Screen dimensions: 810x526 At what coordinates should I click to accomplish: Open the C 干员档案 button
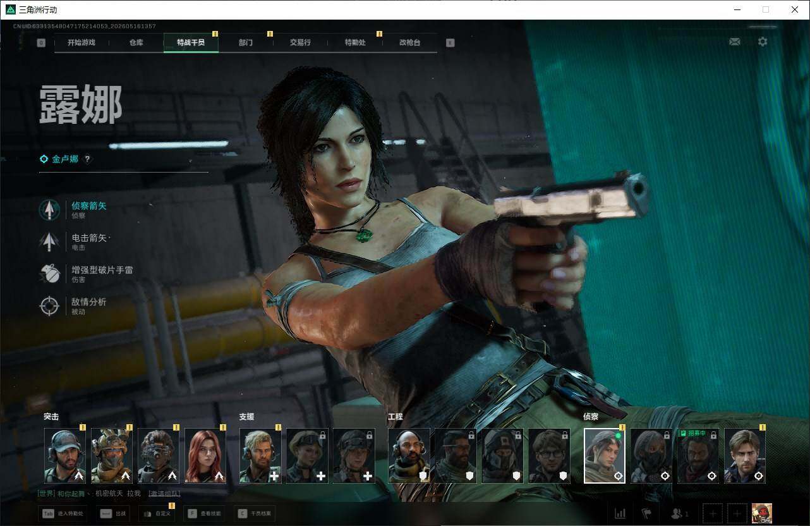click(x=255, y=513)
